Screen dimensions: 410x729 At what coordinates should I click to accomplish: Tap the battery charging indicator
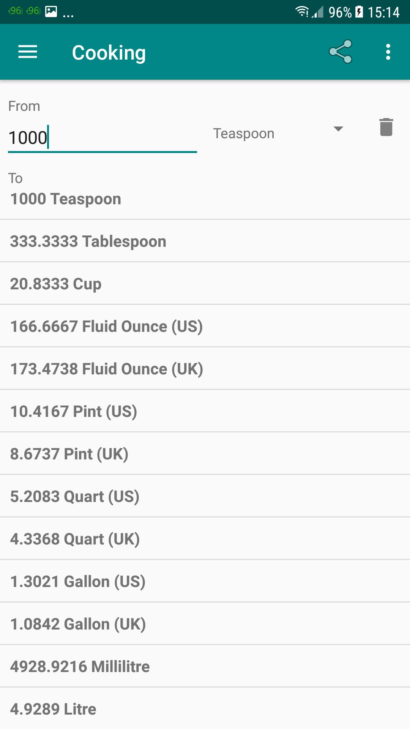[x=359, y=12]
